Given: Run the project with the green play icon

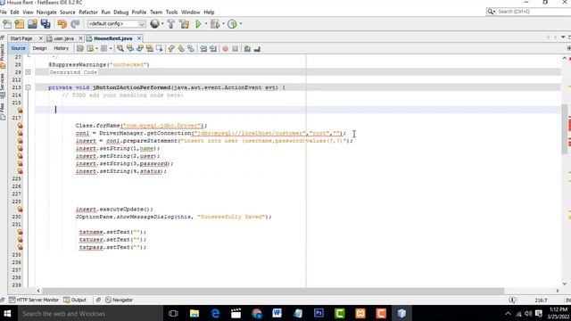Looking at the screenshot, I should [198, 24].
